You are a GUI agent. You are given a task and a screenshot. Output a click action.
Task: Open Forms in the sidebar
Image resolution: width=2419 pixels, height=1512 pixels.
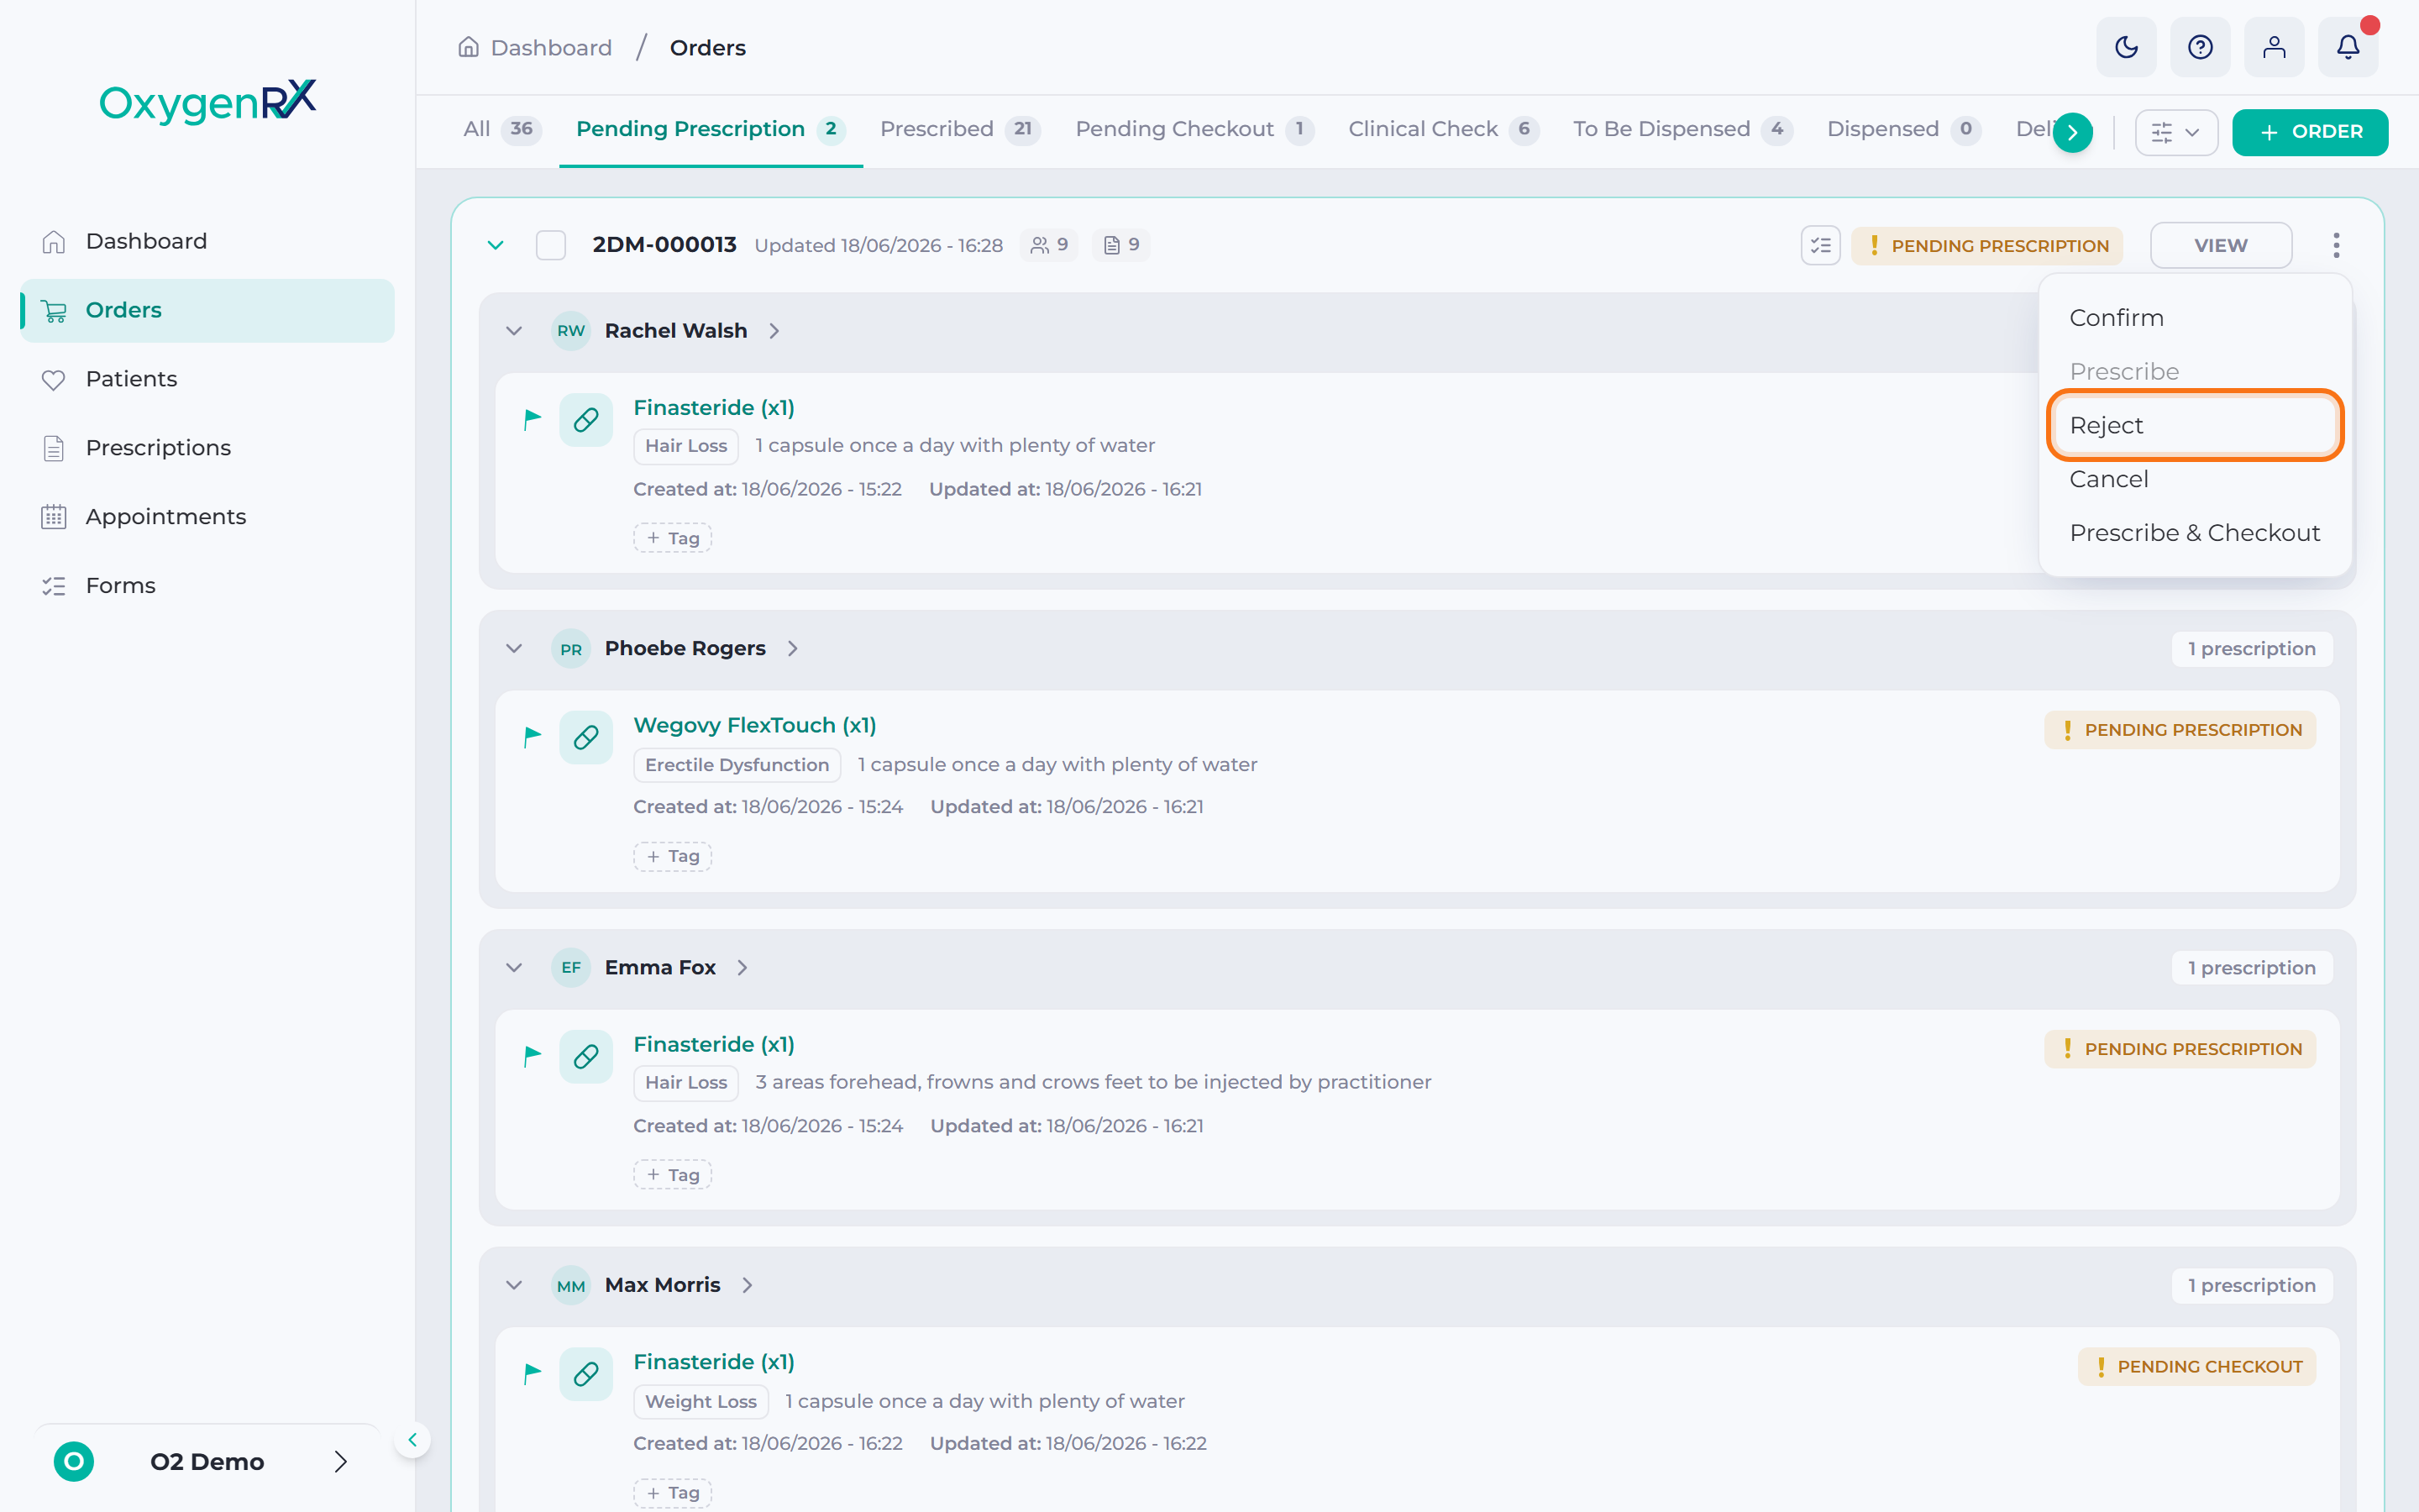pos(207,586)
